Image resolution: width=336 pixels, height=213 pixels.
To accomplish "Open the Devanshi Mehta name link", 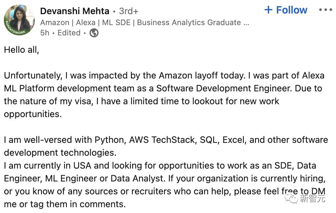I will (x=75, y=11).
